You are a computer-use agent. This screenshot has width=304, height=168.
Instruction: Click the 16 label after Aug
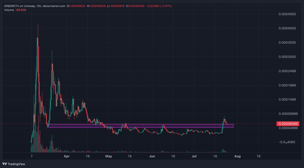(259, 156)
